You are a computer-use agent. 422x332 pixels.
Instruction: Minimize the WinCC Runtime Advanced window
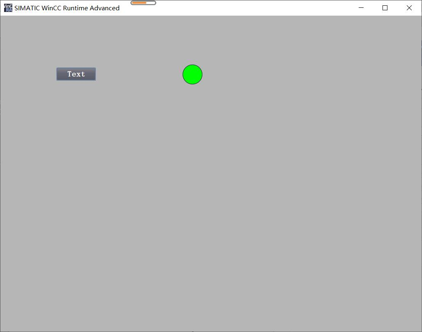tap(361, 8)
